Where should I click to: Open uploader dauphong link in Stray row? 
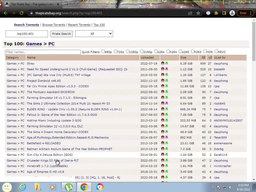tap(221, 63)
